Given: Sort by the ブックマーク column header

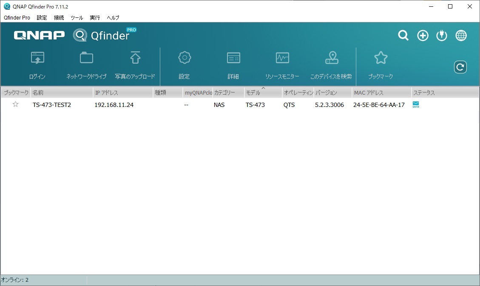Looking at the screenshot, I should click(16, 93).
